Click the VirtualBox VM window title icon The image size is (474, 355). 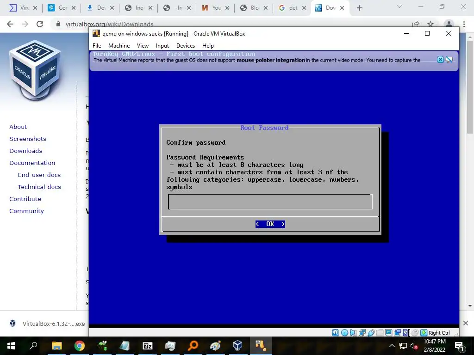tap(96, 33)
